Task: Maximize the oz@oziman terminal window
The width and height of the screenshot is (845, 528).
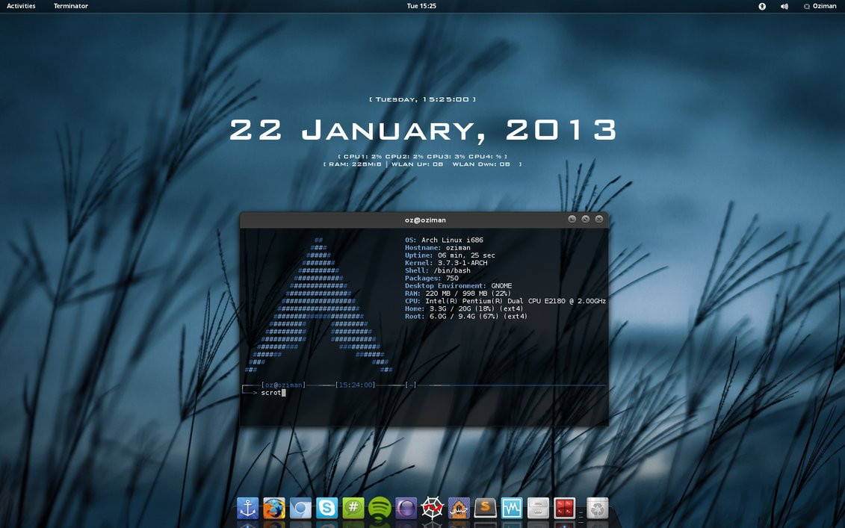Action: 585,220
